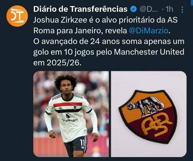Click the tweet text about Zirkzee
Viewport: 193px width, 161px height.
pyautogui.click(x=109, y=41)
